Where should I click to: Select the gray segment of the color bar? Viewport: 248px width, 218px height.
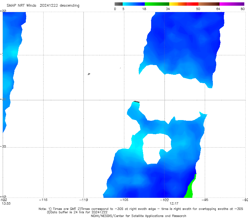pos(119,4)
